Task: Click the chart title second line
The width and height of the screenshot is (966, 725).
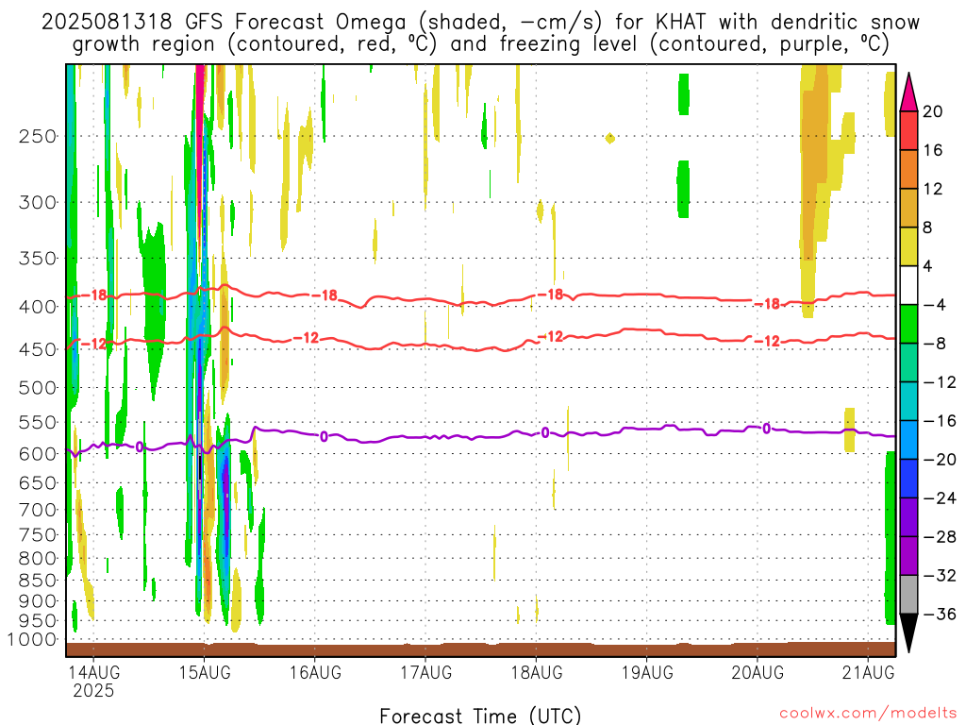Action: tap(481, 44)
